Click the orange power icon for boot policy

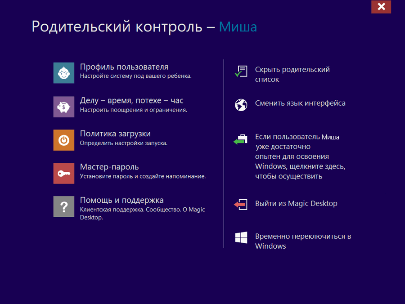[64, 140]
